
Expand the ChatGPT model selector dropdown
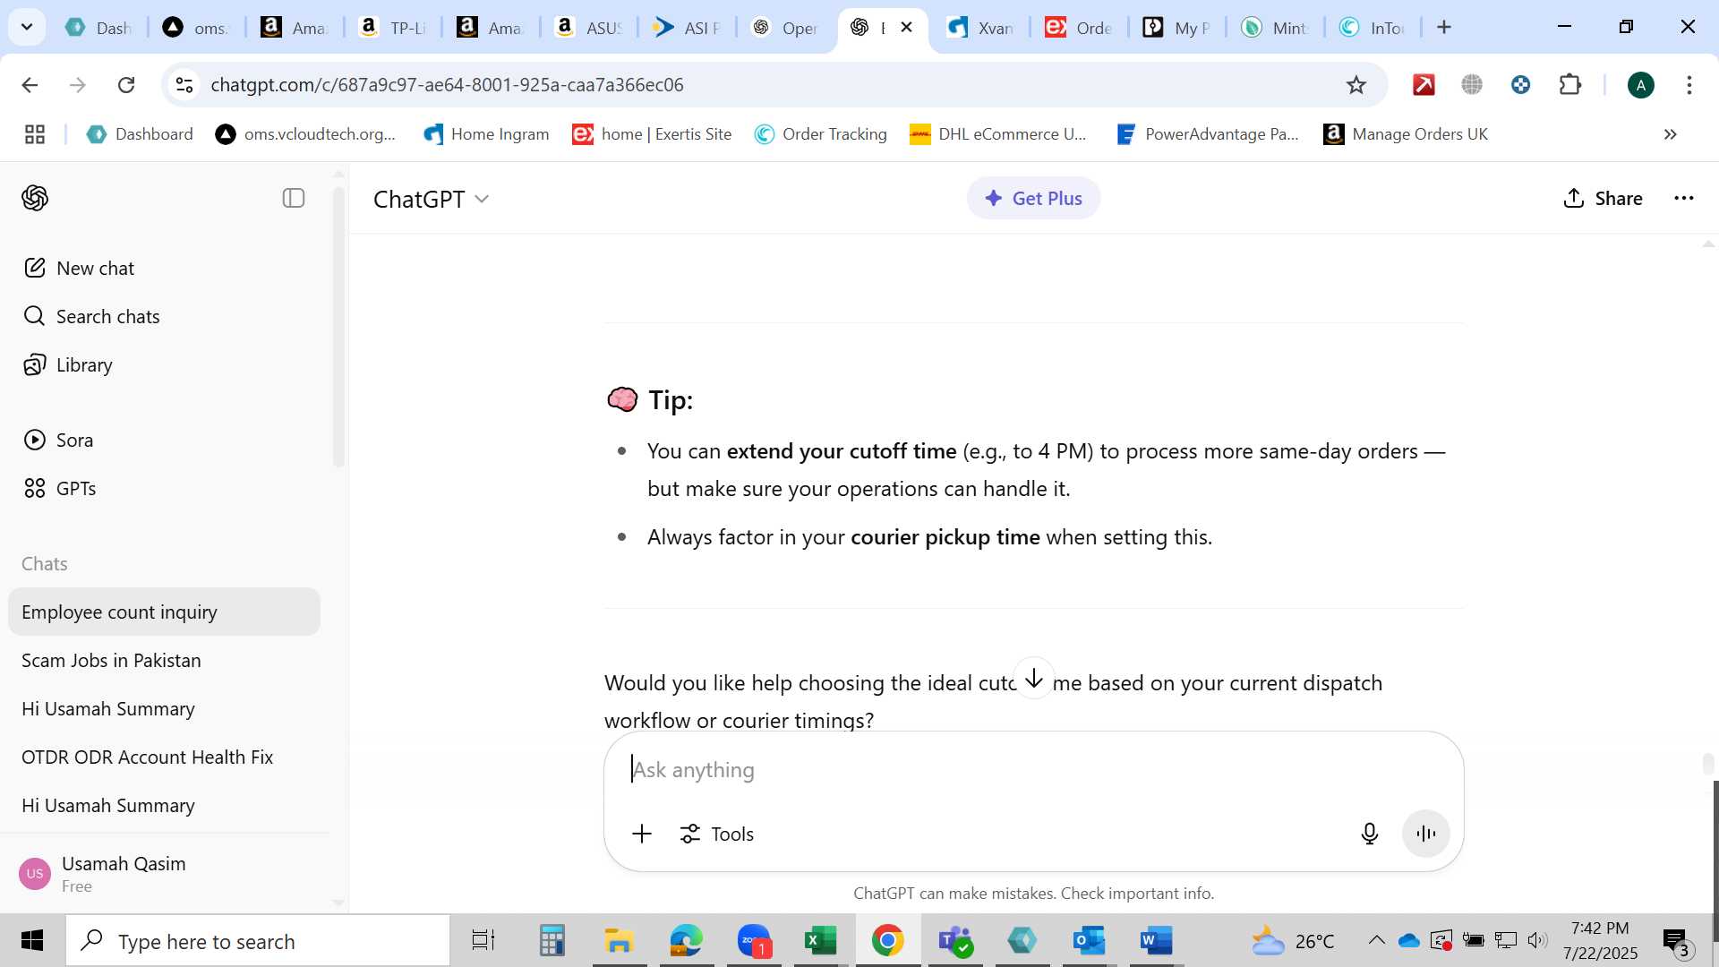(431, 199)
